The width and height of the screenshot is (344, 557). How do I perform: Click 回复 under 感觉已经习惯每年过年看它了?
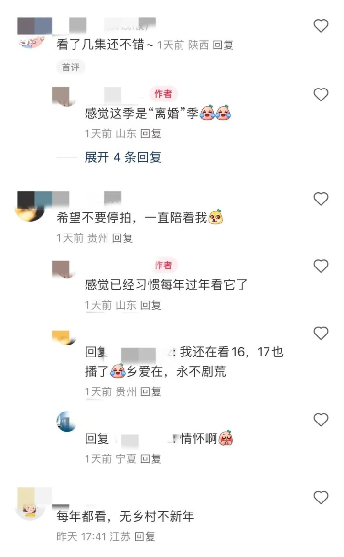click(150, 305)
